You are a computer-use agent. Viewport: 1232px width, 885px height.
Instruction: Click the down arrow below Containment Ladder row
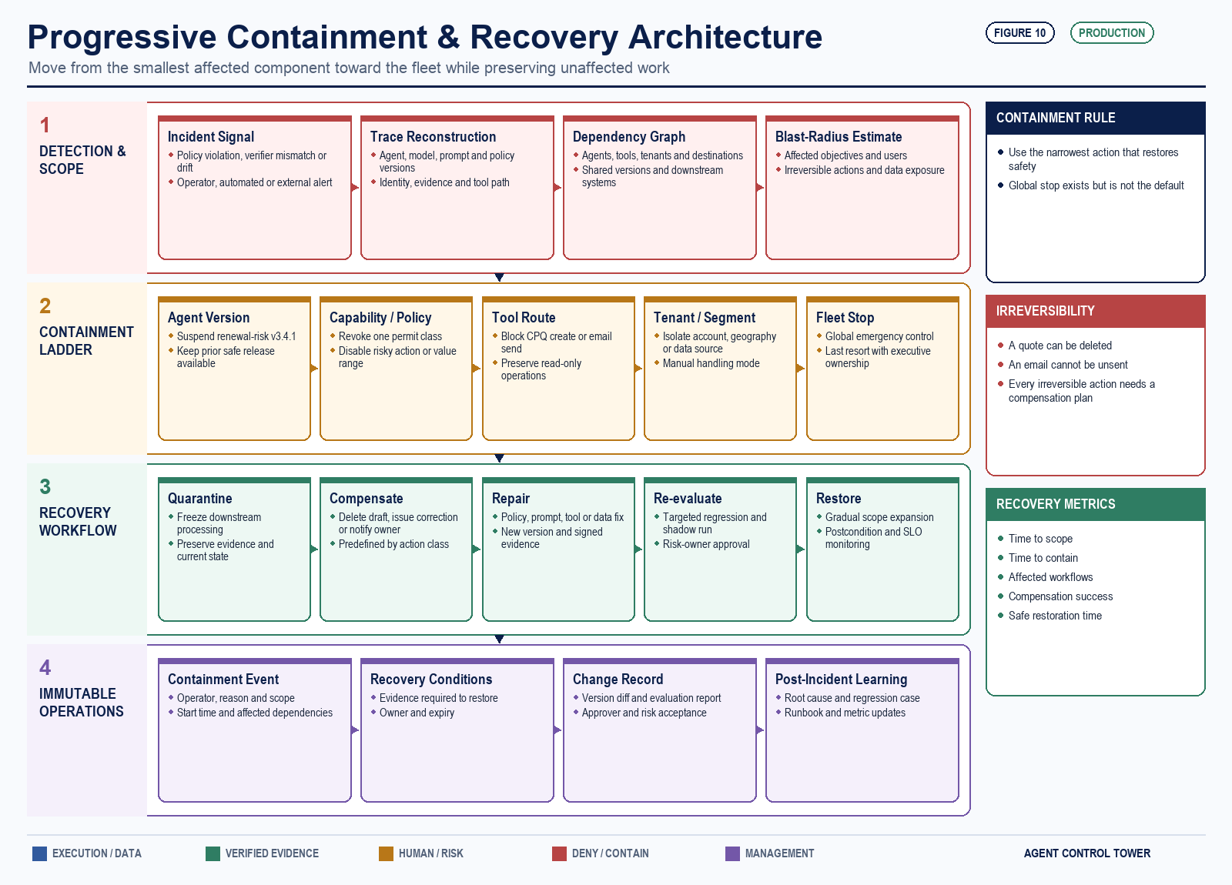pos(499,459)
